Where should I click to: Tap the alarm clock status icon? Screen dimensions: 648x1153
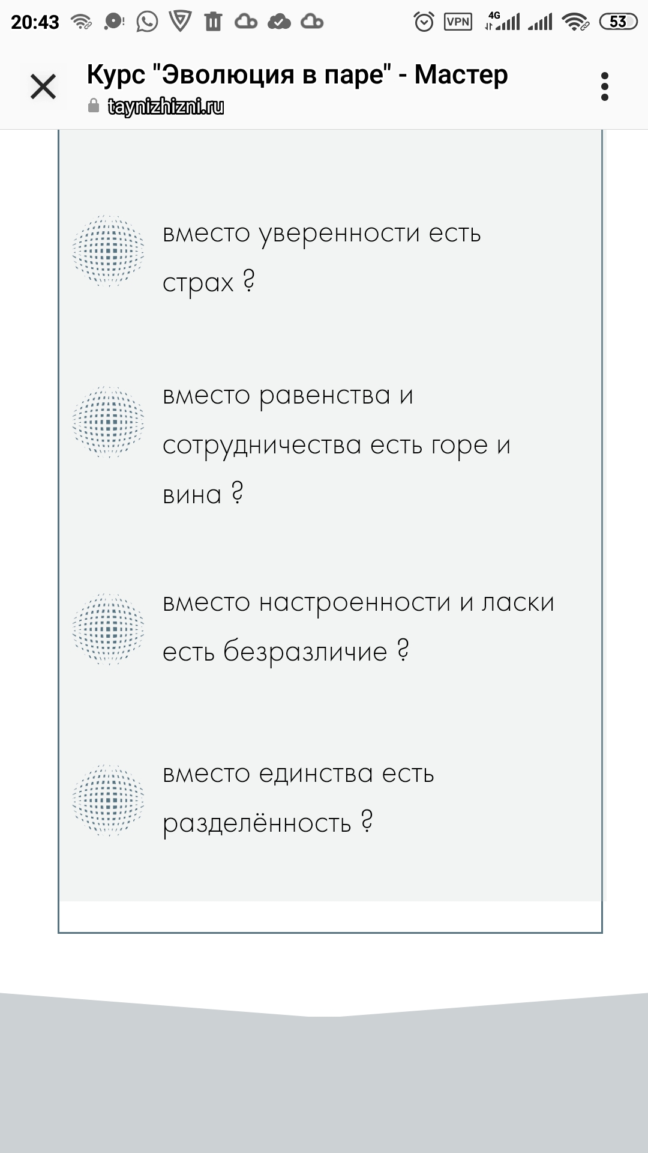click(x=424, y=22)
